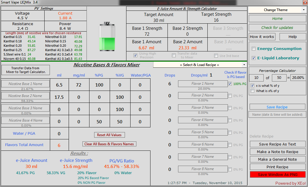Click Check for updates
This screenshot has width=308, height=187.
[277, 28]
